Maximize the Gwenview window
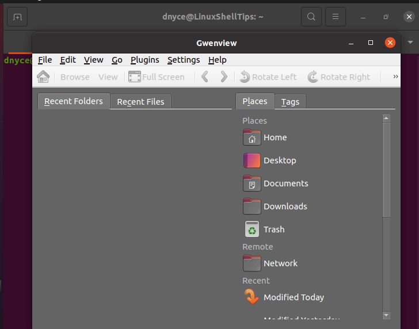419x329 pixels. [371, 43]
